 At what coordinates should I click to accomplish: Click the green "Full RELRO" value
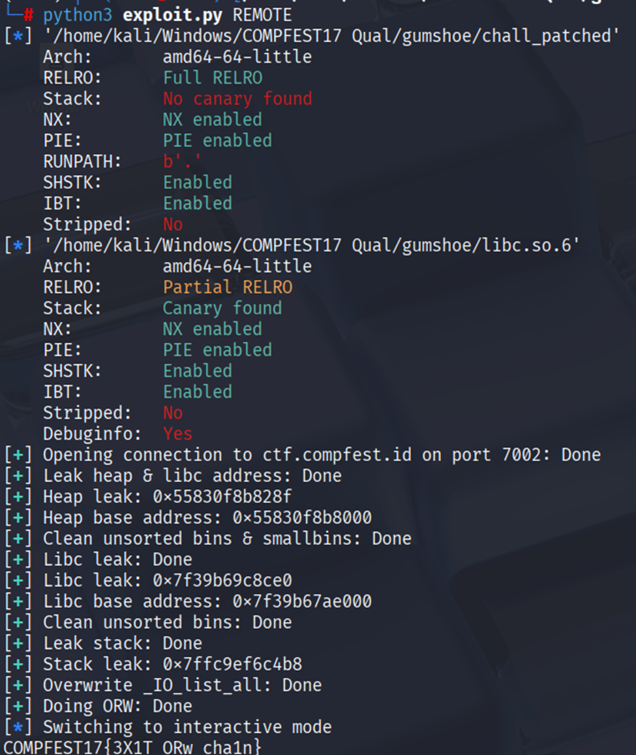coord(213,78)
